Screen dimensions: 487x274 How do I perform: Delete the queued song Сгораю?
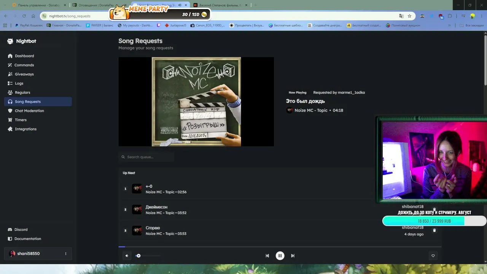pyautogui.click(x=434, y=230)
